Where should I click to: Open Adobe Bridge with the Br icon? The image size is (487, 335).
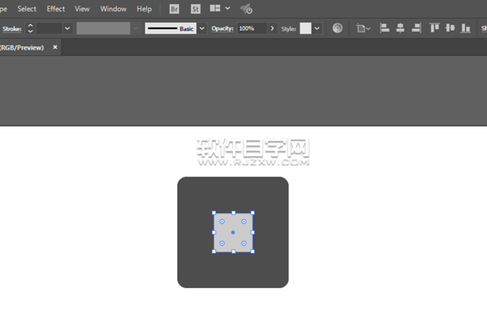pos(175,9)
